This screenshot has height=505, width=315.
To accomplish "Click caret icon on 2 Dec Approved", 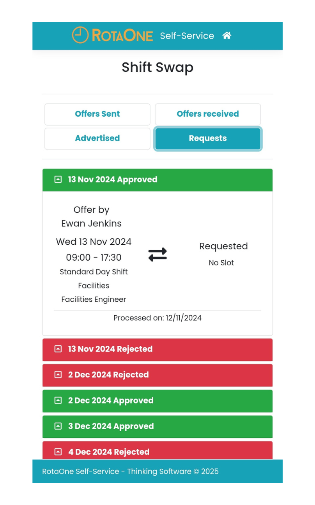I will coord(58,400).
